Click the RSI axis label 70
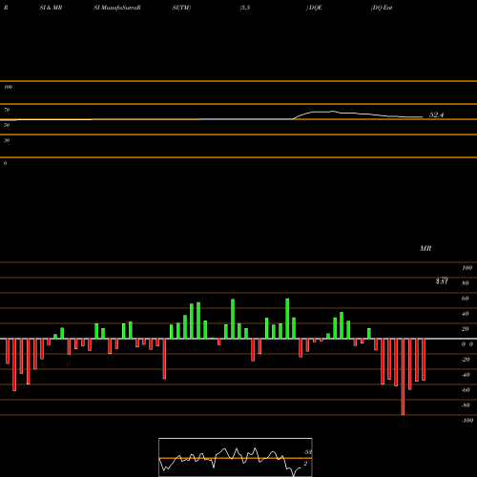 click(x=7, y=110)
